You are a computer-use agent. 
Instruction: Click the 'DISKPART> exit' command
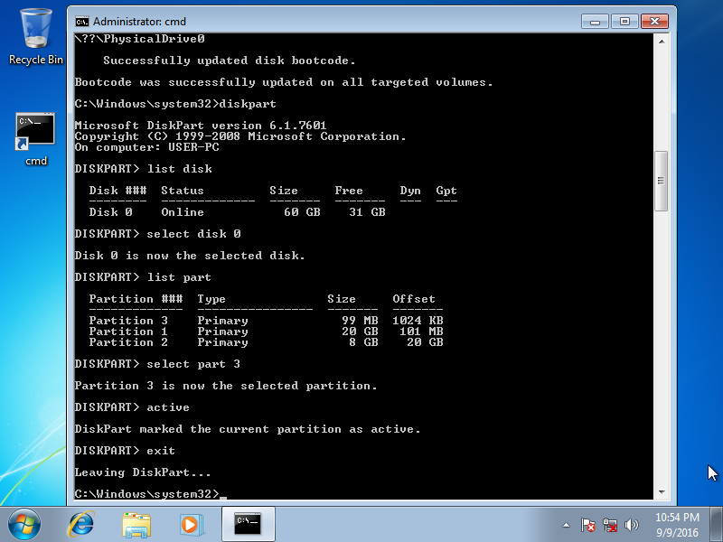(x=125, y=450)
